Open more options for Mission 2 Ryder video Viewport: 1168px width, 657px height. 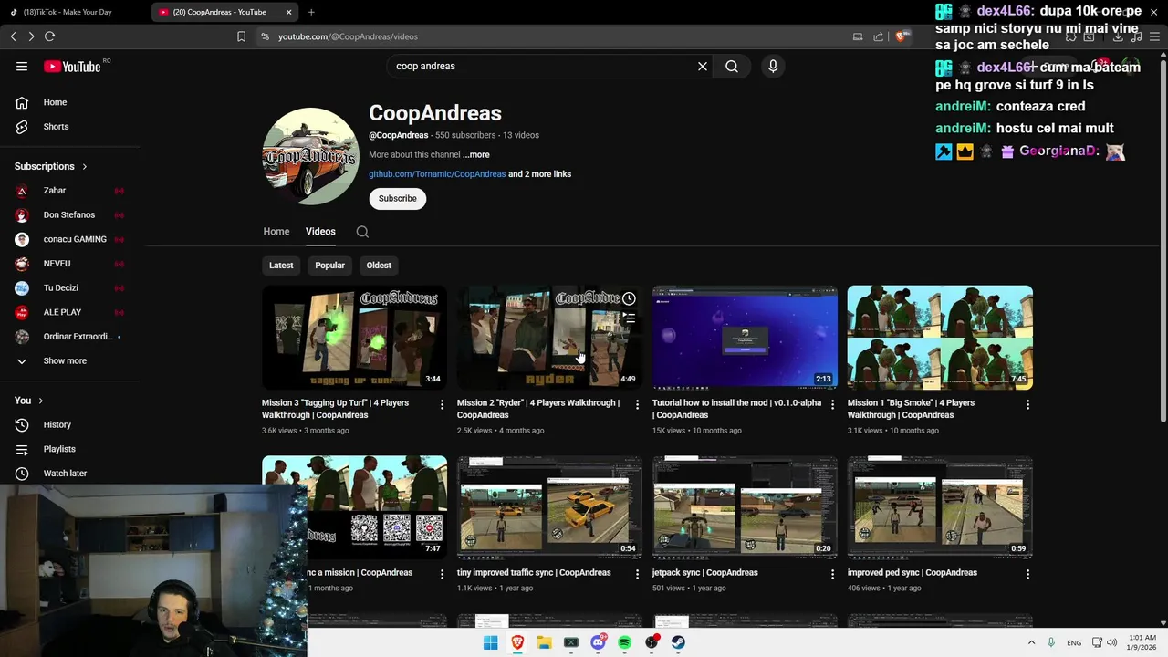637,404
